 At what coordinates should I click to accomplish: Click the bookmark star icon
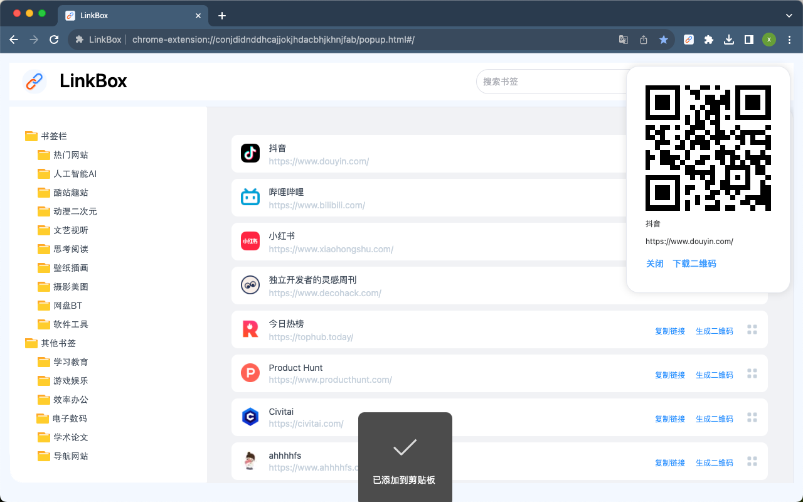664,40
